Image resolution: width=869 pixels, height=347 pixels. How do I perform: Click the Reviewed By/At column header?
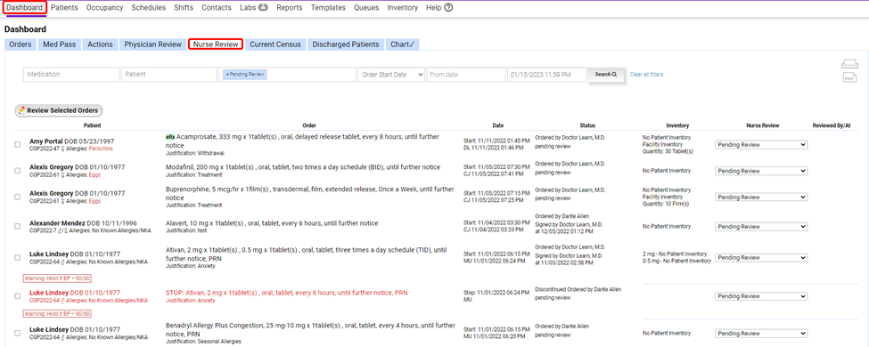pos(832,125)
